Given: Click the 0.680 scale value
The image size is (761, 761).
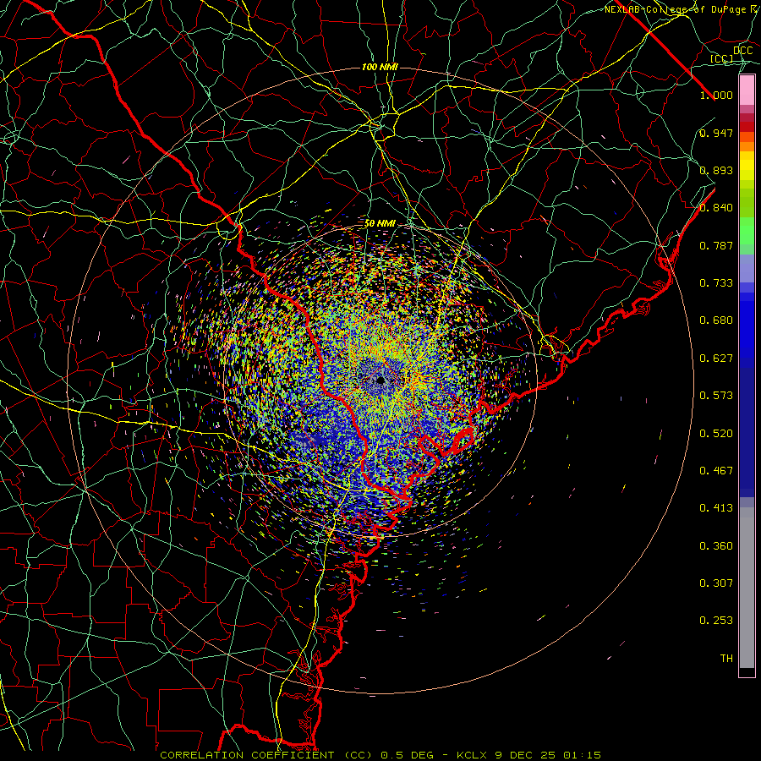Looking at the screenshot, I should pyautogui.click(x=716, y=320).
